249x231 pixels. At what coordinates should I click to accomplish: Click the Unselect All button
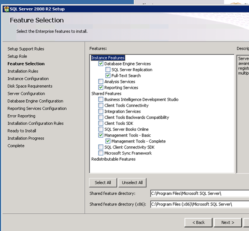(132, 183)
